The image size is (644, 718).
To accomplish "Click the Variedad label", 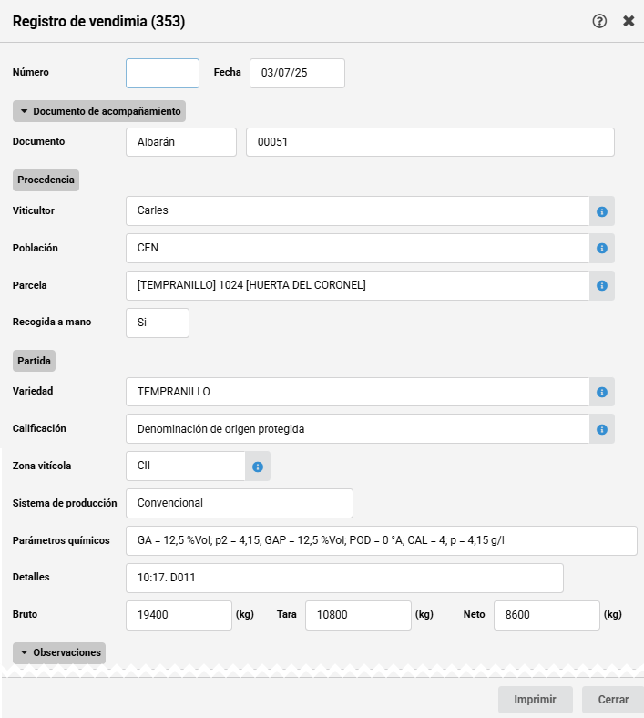I will [33, 391].
